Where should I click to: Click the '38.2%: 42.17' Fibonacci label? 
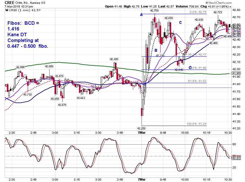(197, 55)
